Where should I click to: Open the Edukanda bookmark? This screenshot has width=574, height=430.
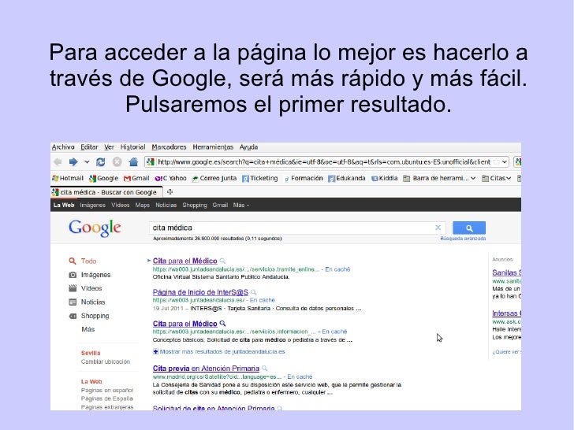pyautogui.click(x=347, y=178)
